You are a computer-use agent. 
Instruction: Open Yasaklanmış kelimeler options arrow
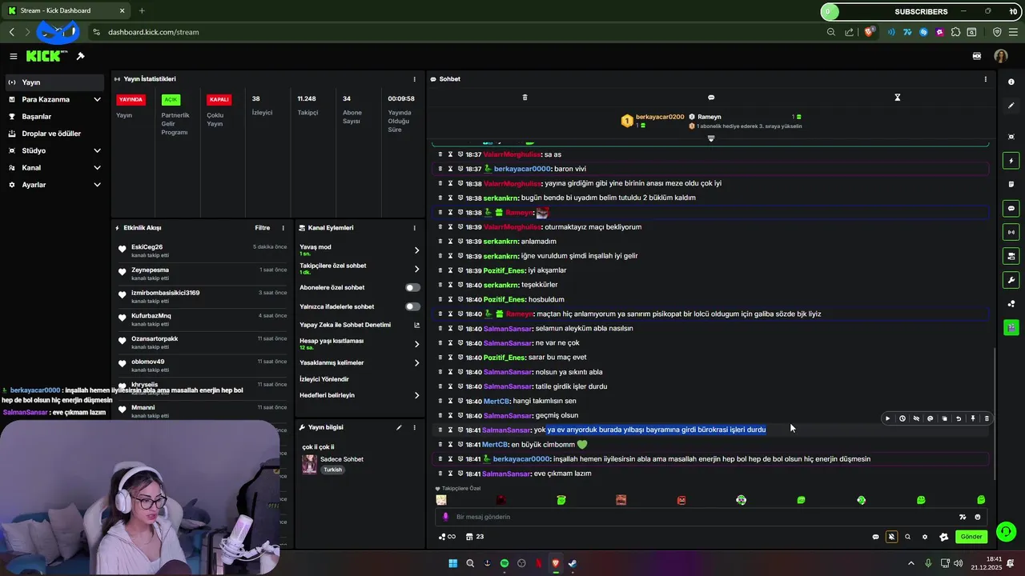416,362
